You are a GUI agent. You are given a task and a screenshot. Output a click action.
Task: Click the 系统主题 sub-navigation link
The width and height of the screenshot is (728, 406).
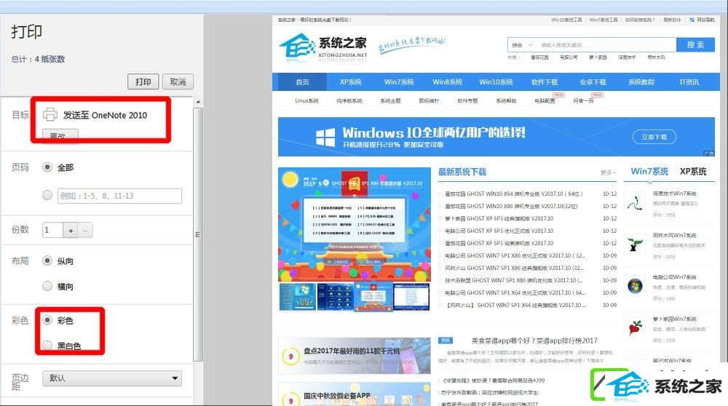pos(390,100)
